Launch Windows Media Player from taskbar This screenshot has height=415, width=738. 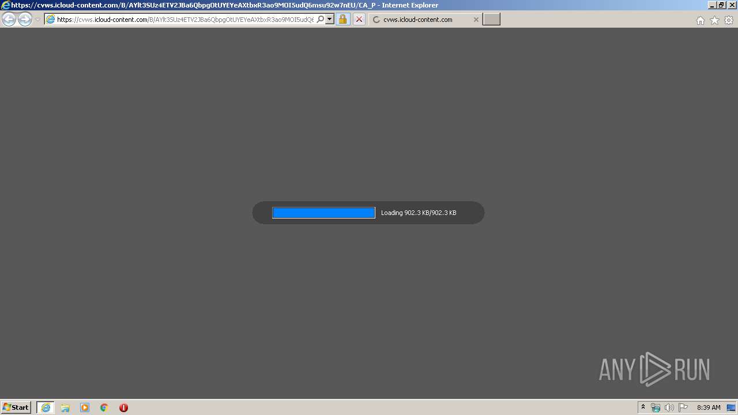click(85, 408)
